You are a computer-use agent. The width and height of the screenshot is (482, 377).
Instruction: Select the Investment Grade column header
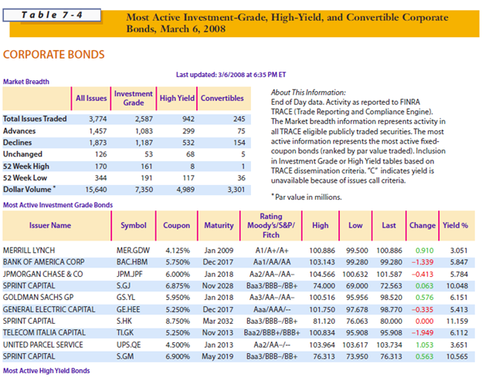tap(134, 98)
